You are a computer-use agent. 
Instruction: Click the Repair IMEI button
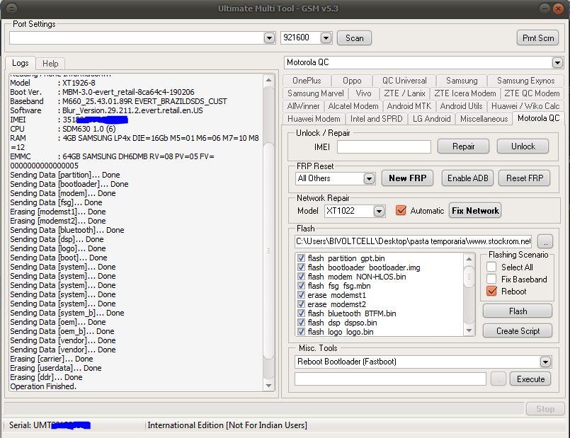463,146
